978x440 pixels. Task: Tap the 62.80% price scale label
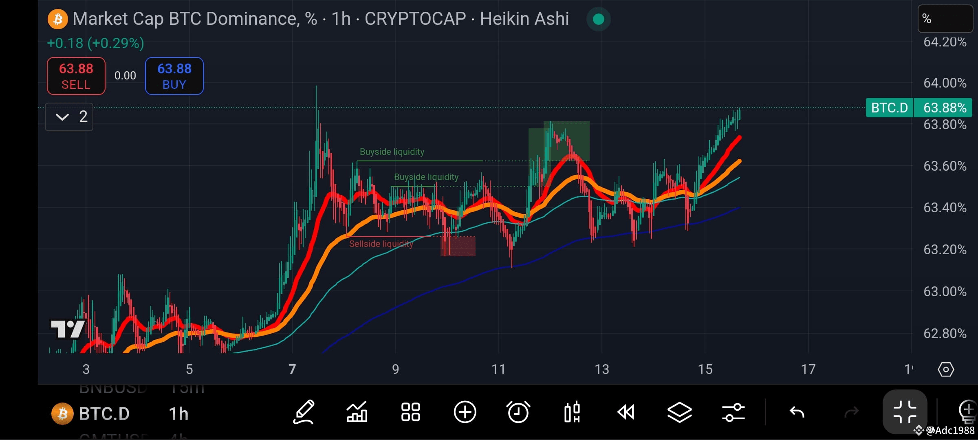[x=945, y=334]
